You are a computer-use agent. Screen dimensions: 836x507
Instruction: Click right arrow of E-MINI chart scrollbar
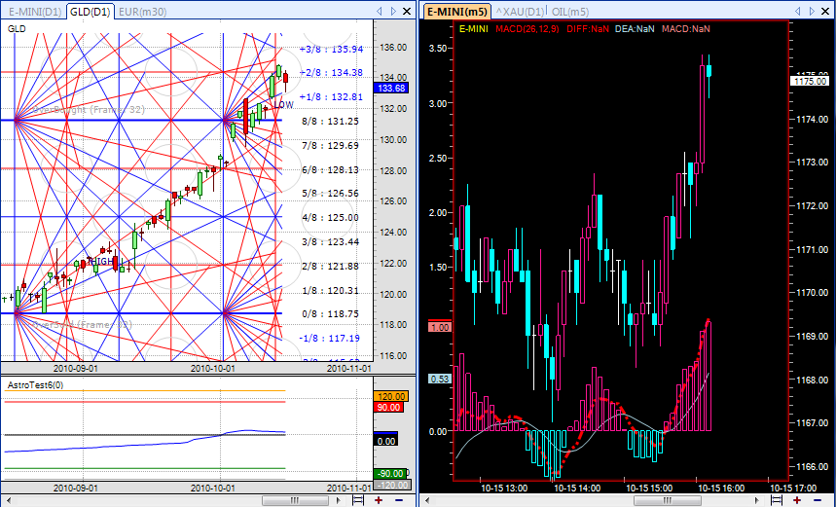pos(757,500)
